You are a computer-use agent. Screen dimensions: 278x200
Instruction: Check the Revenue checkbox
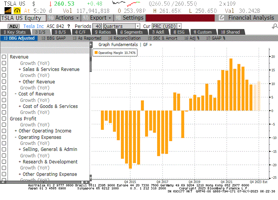[4, 57]
